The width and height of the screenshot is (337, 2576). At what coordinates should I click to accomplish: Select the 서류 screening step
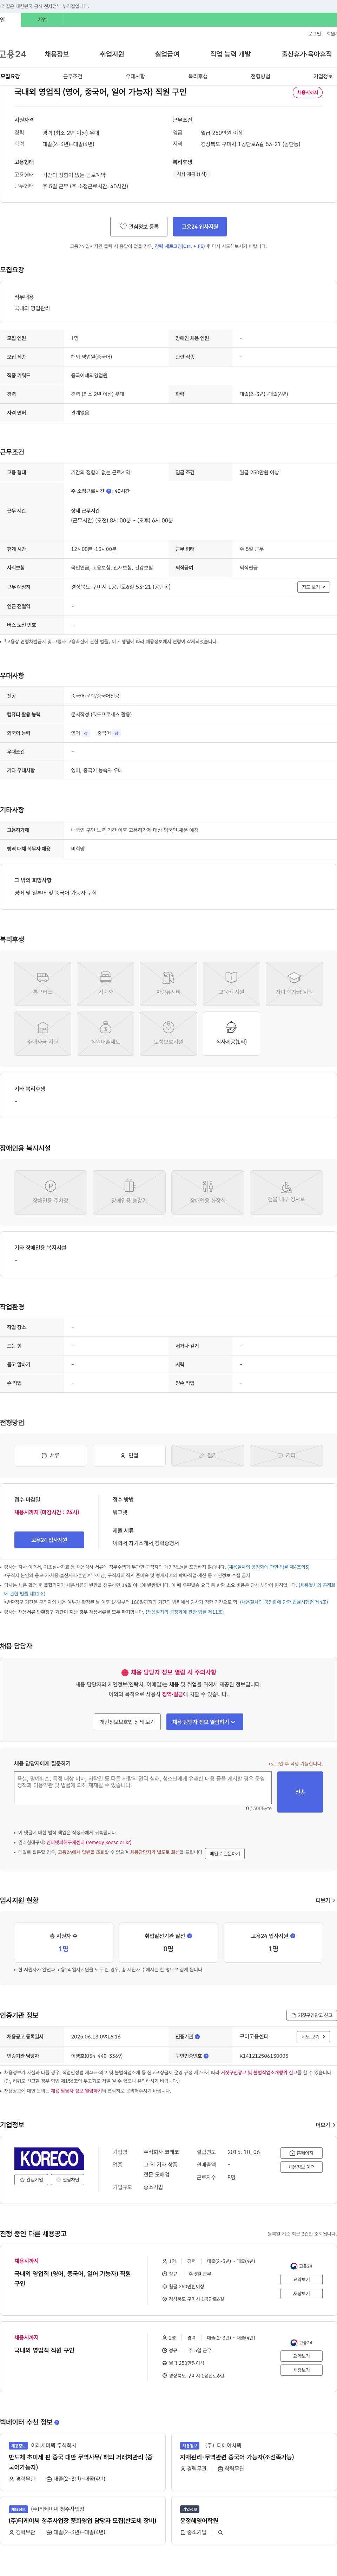(50, 1455)
